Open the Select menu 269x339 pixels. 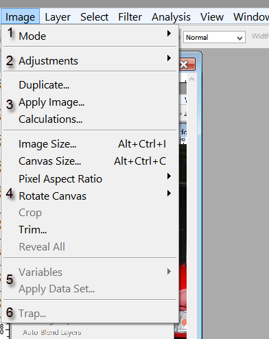click(94, 17)
